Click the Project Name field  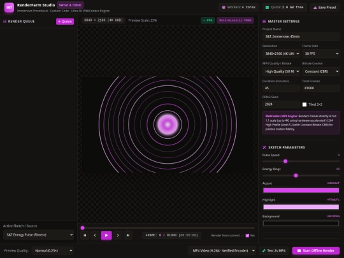click(301, 36)
